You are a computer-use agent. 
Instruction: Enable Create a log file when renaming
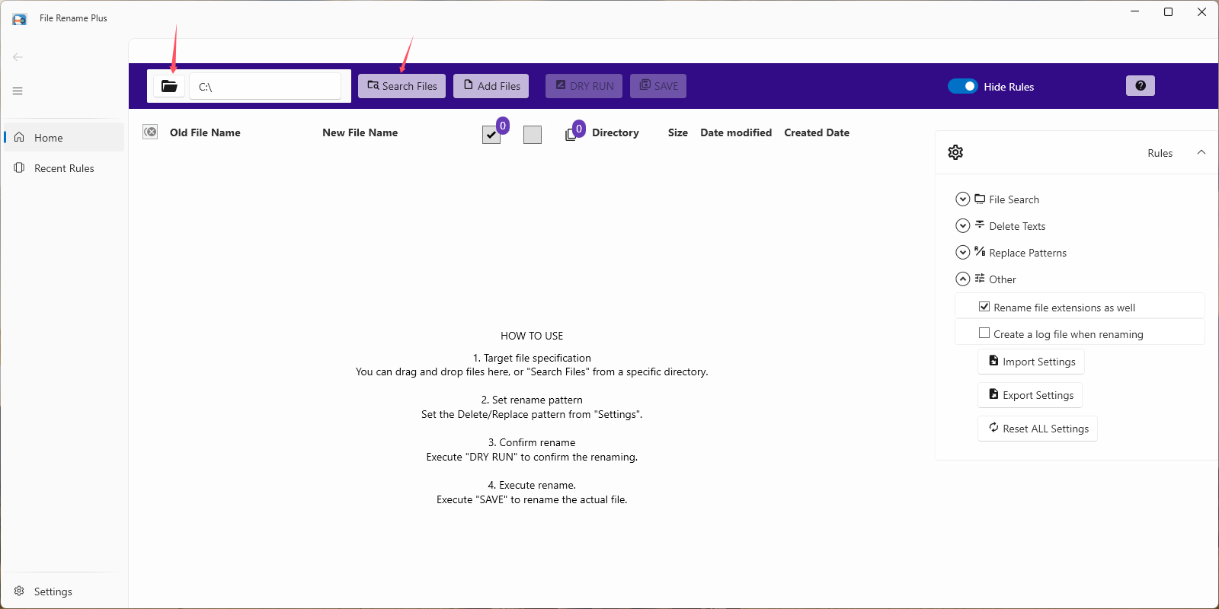(984, 333)
